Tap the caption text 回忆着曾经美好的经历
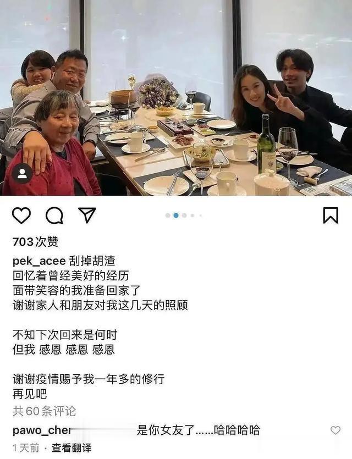352x459 pixels. pyautogui.click(x=70, y=276)
